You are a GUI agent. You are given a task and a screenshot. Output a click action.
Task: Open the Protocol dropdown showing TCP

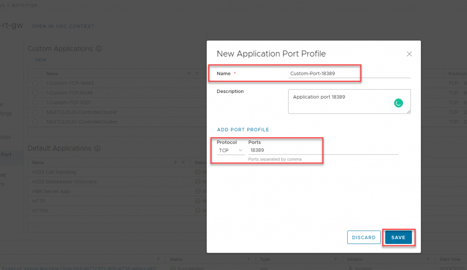point(230,151)
